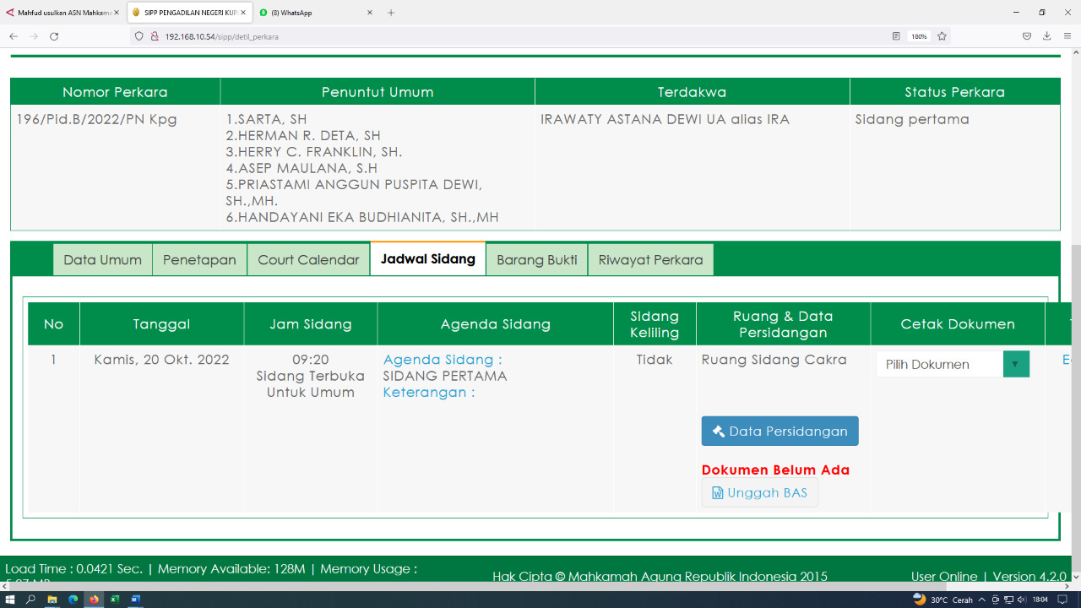Switch to the Data Umum tab
Viewport: 1081px width, 608px height.
click(102, 260)
